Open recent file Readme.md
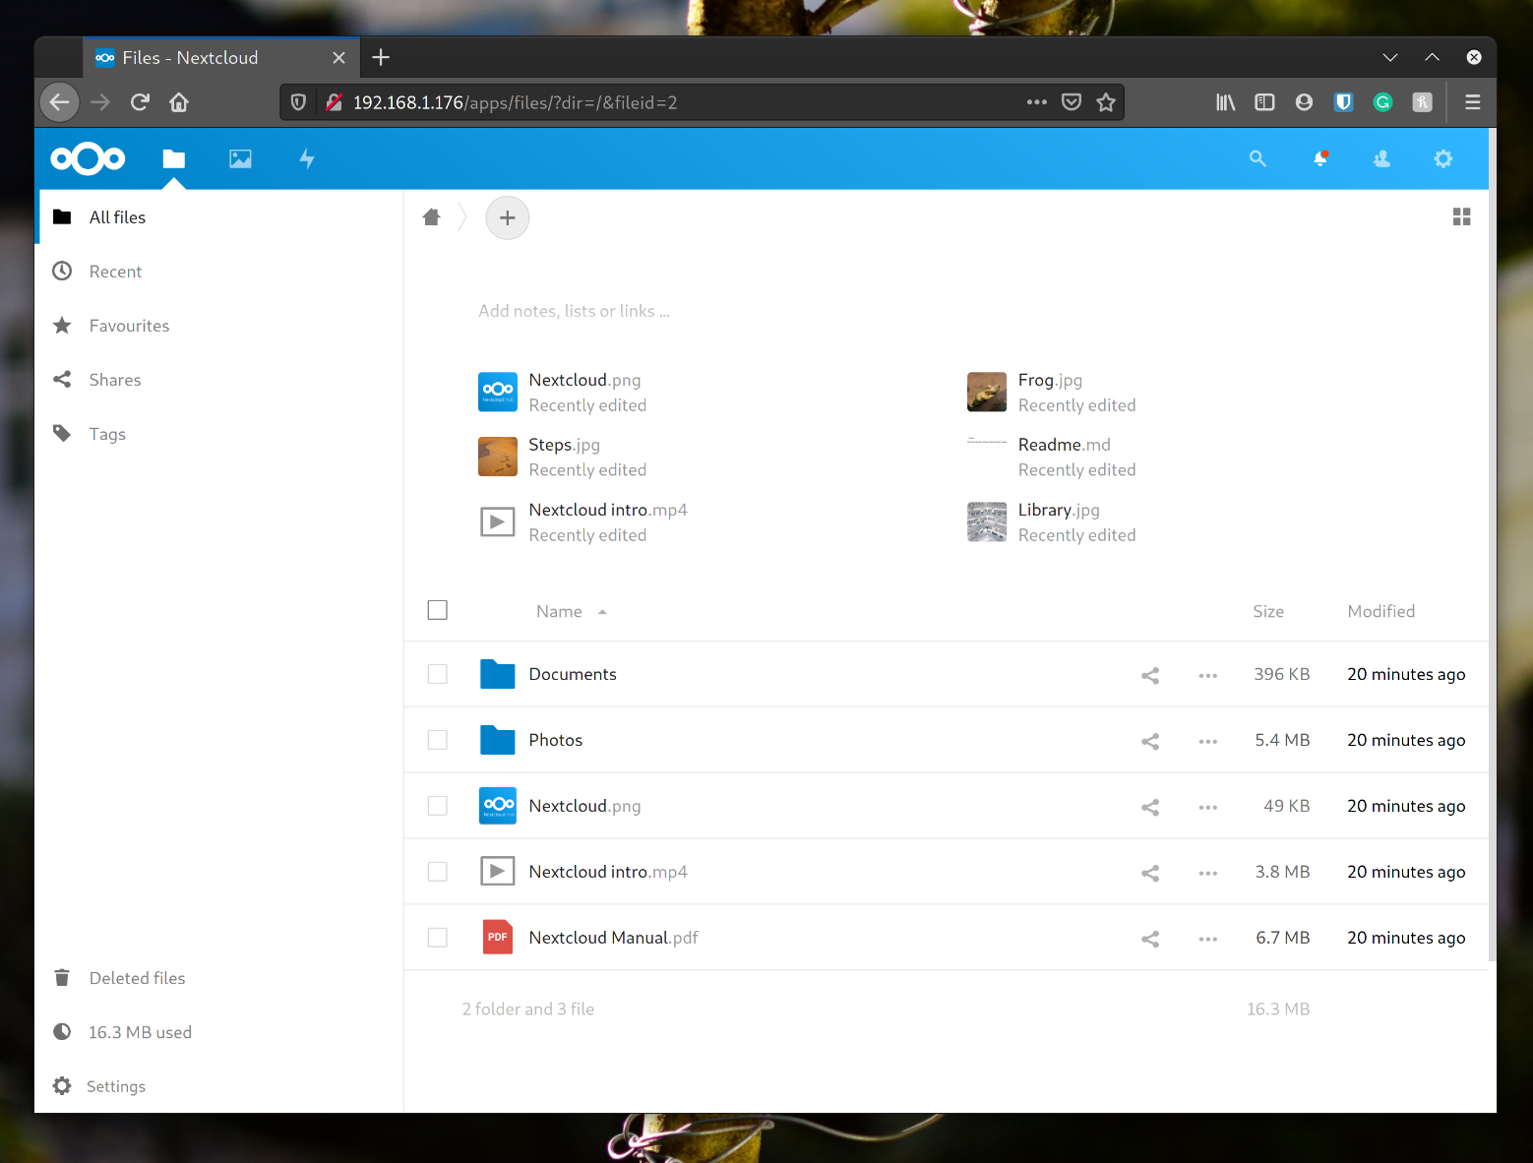The image size is (1533, 1163). point(1052,457)
